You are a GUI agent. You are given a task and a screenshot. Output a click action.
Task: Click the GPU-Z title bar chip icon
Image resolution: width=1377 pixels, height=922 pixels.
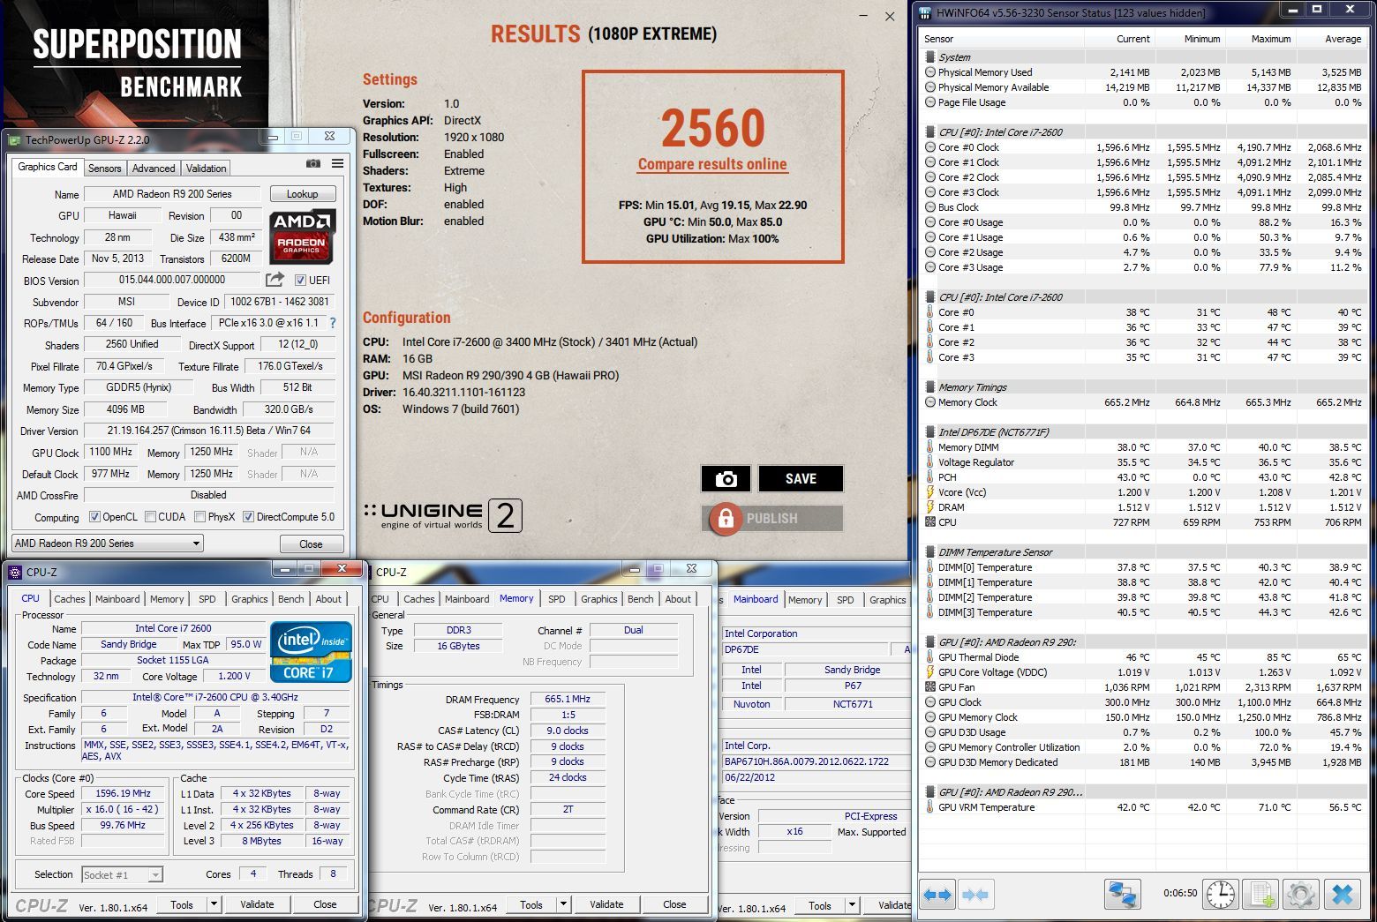coord(14,139)
